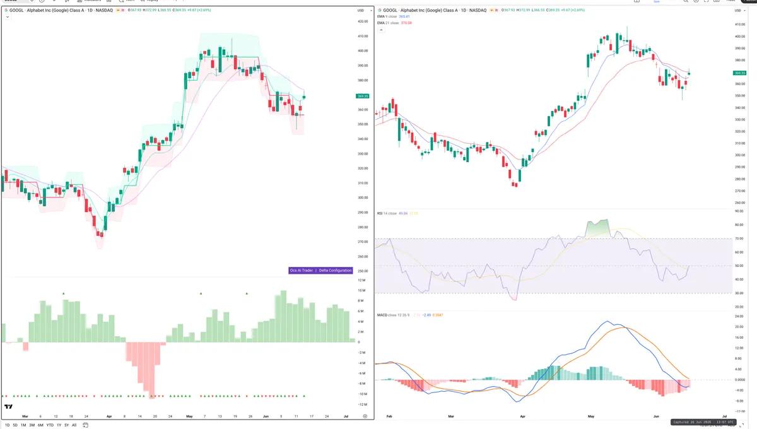Click the Google logo in left chart title
757x429 pixels.
6,11
